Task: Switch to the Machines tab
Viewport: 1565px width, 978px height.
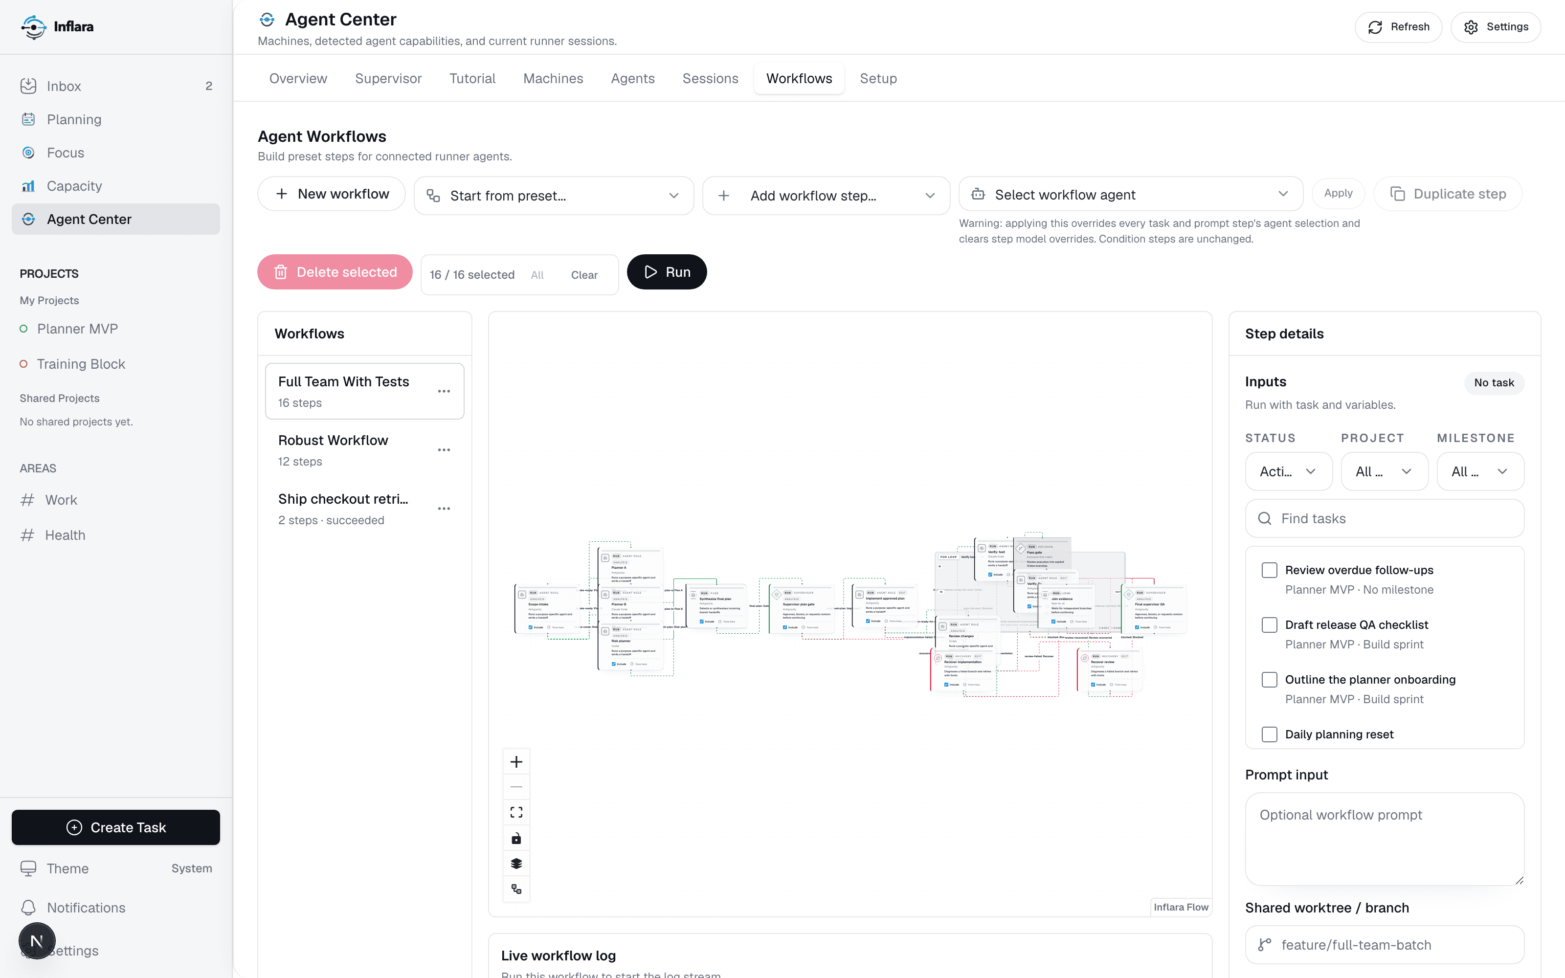Action: 553,78
